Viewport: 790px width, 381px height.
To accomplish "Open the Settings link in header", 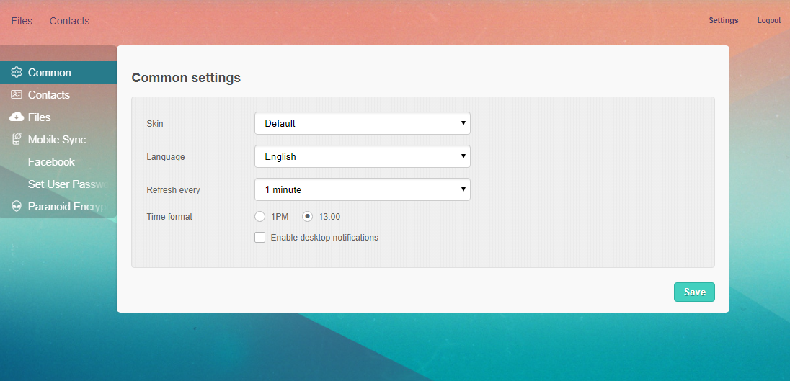I will click(x=723, y=20).
